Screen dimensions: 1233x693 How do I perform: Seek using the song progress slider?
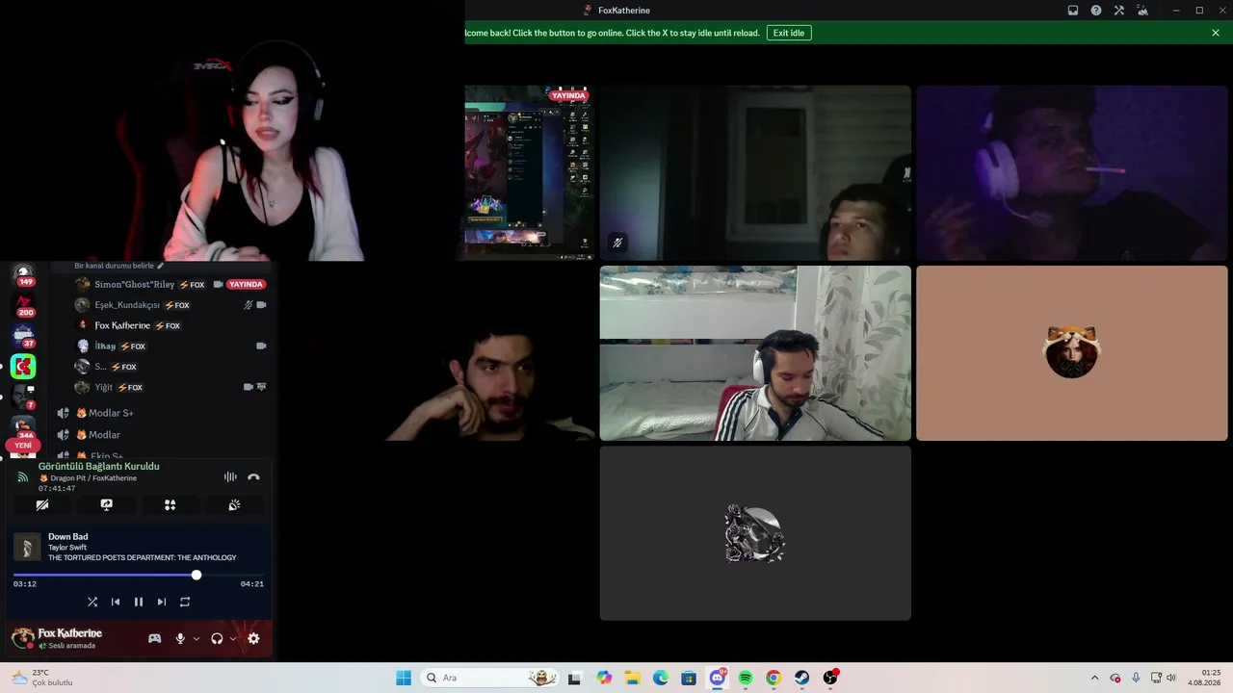click(139, 575)
